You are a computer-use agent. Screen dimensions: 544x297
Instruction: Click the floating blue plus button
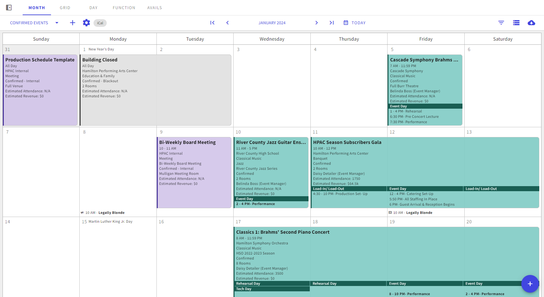click(530, 284)
